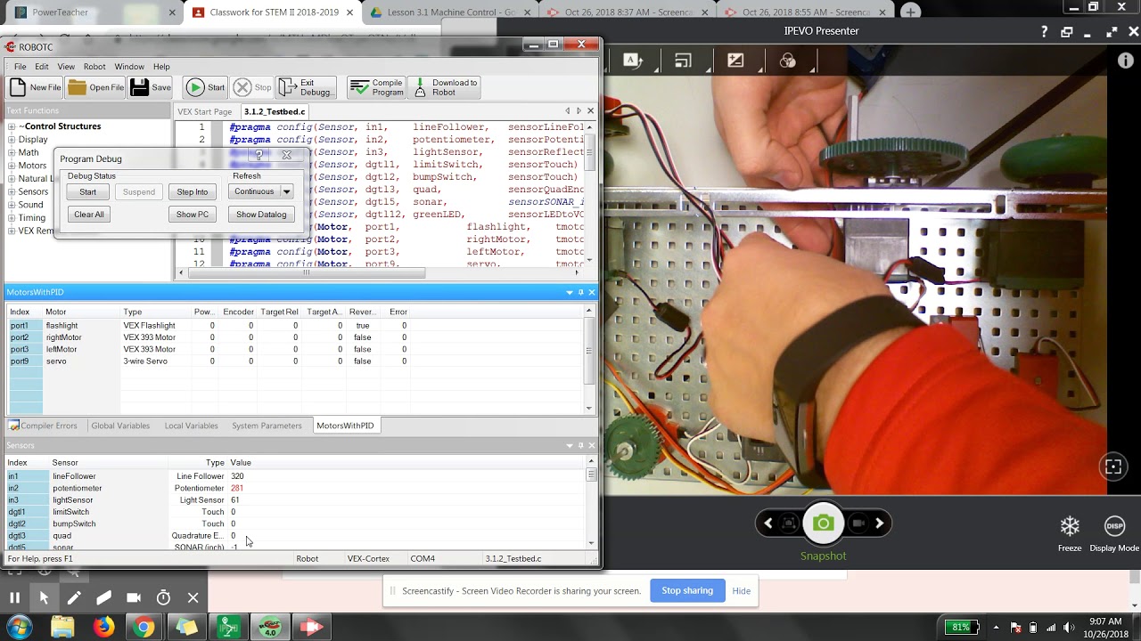This screenshot has height=641, width=1141.
Task: Select the Screencastify pen tool
Action: point(74,598)
